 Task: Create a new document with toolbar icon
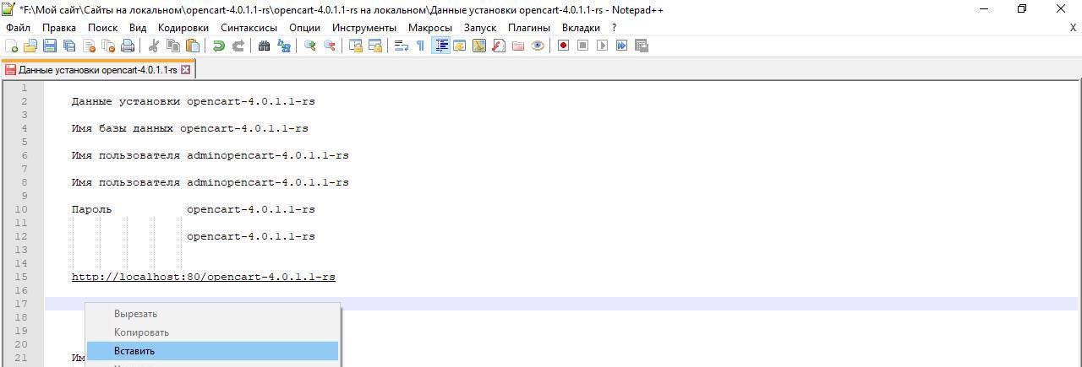(12, 46)
